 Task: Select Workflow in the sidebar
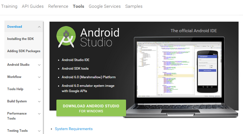point(14,77)
